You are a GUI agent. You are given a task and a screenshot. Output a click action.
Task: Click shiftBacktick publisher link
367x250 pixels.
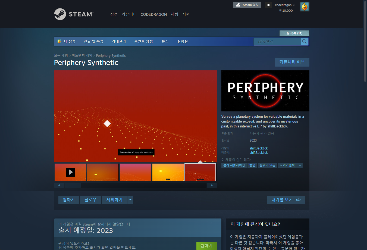pyautogui.click(x=259, y=153)
